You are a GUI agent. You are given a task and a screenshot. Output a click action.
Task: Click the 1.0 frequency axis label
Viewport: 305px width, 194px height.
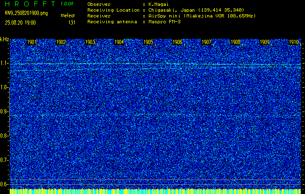click(x=3, y=88)
